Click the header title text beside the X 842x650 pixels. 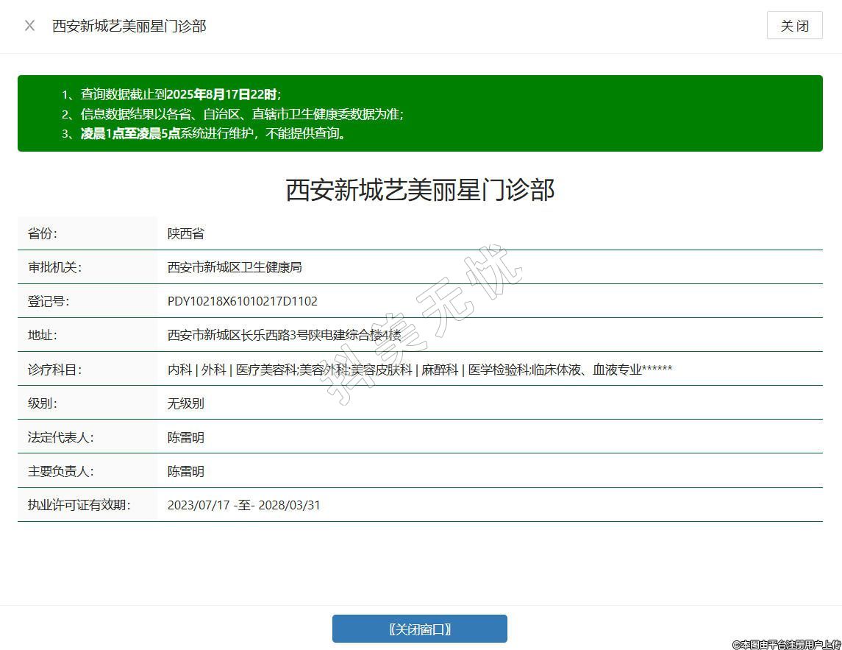pyautogui.click(x=129, y=26)
